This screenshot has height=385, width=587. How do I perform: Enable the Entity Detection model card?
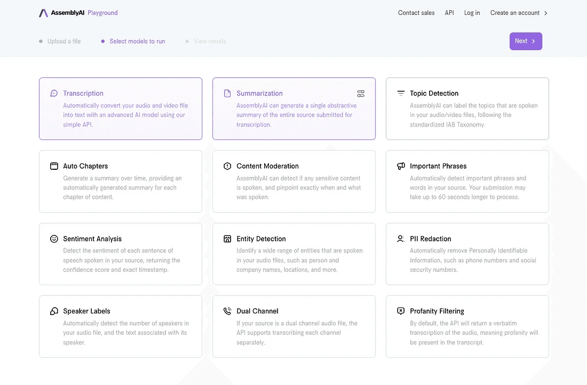pos(294,254)
